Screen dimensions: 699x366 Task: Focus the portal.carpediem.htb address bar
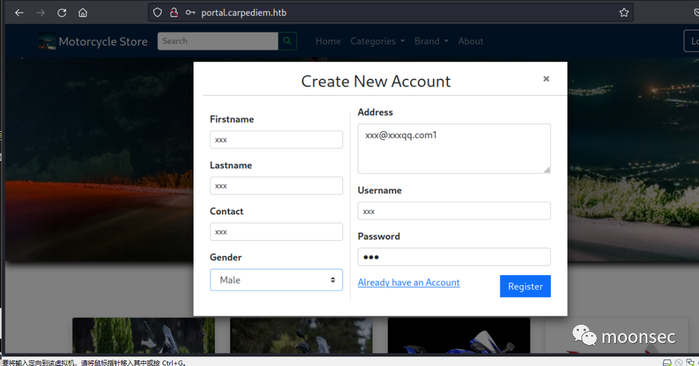[x=390, y=13]
